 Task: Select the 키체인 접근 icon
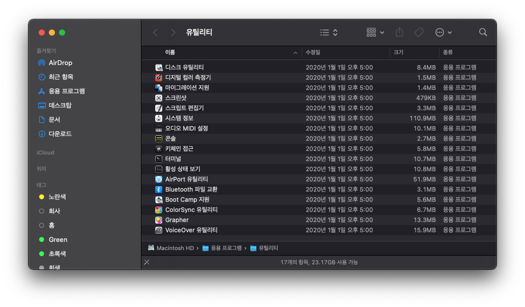point(159,149)
